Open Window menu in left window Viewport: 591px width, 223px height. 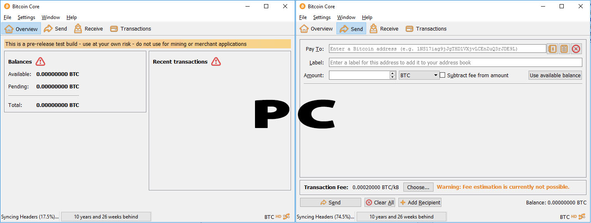[51, 17]
